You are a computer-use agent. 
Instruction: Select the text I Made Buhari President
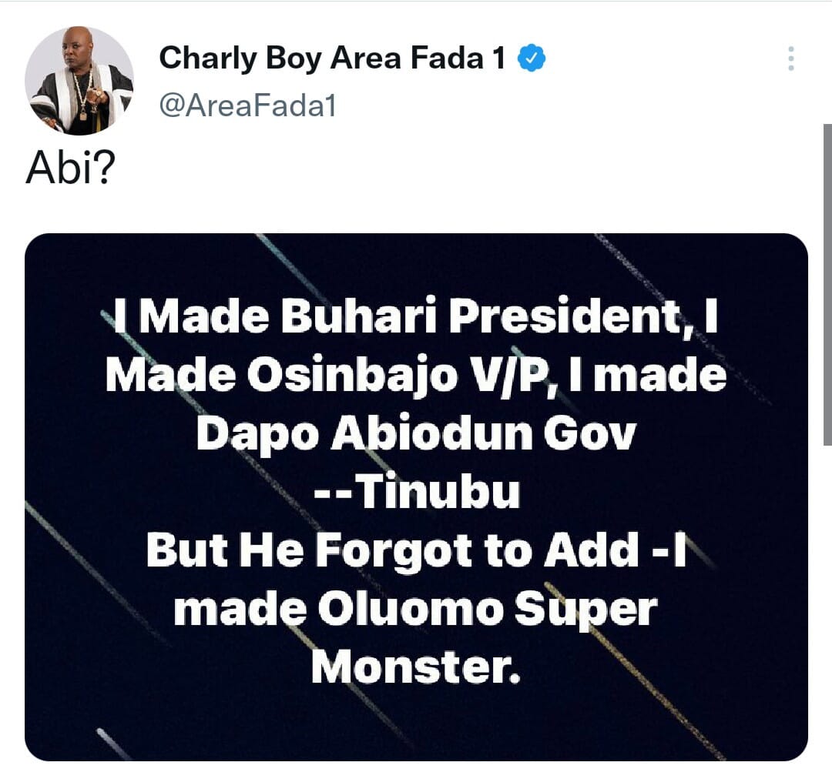click(x=416, y=316)
